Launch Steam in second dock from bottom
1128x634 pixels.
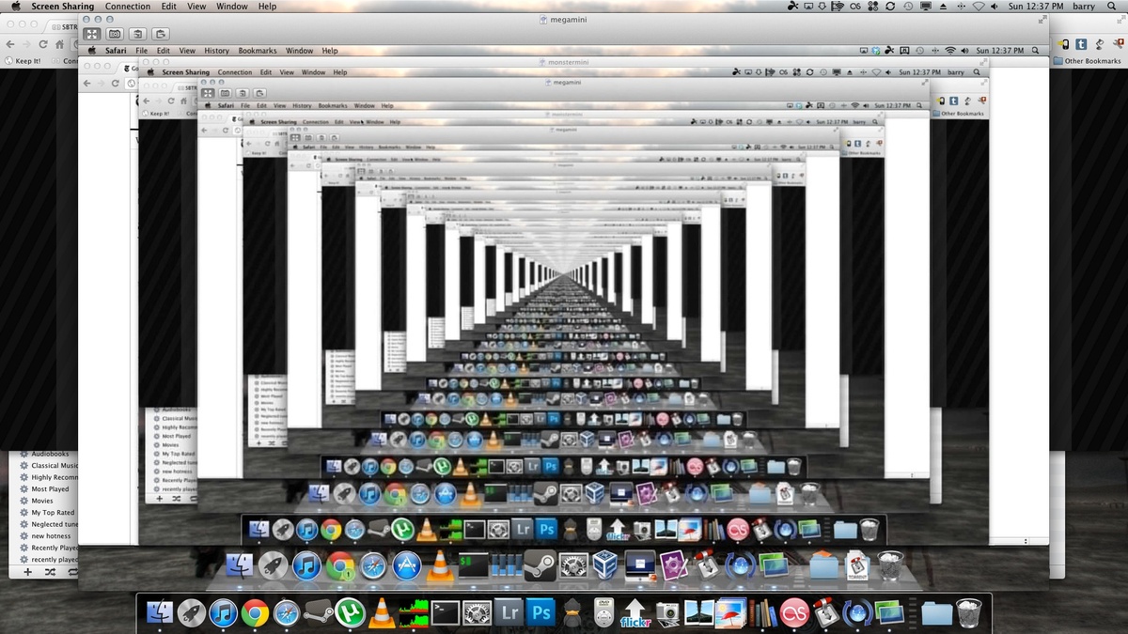(539, 566)
